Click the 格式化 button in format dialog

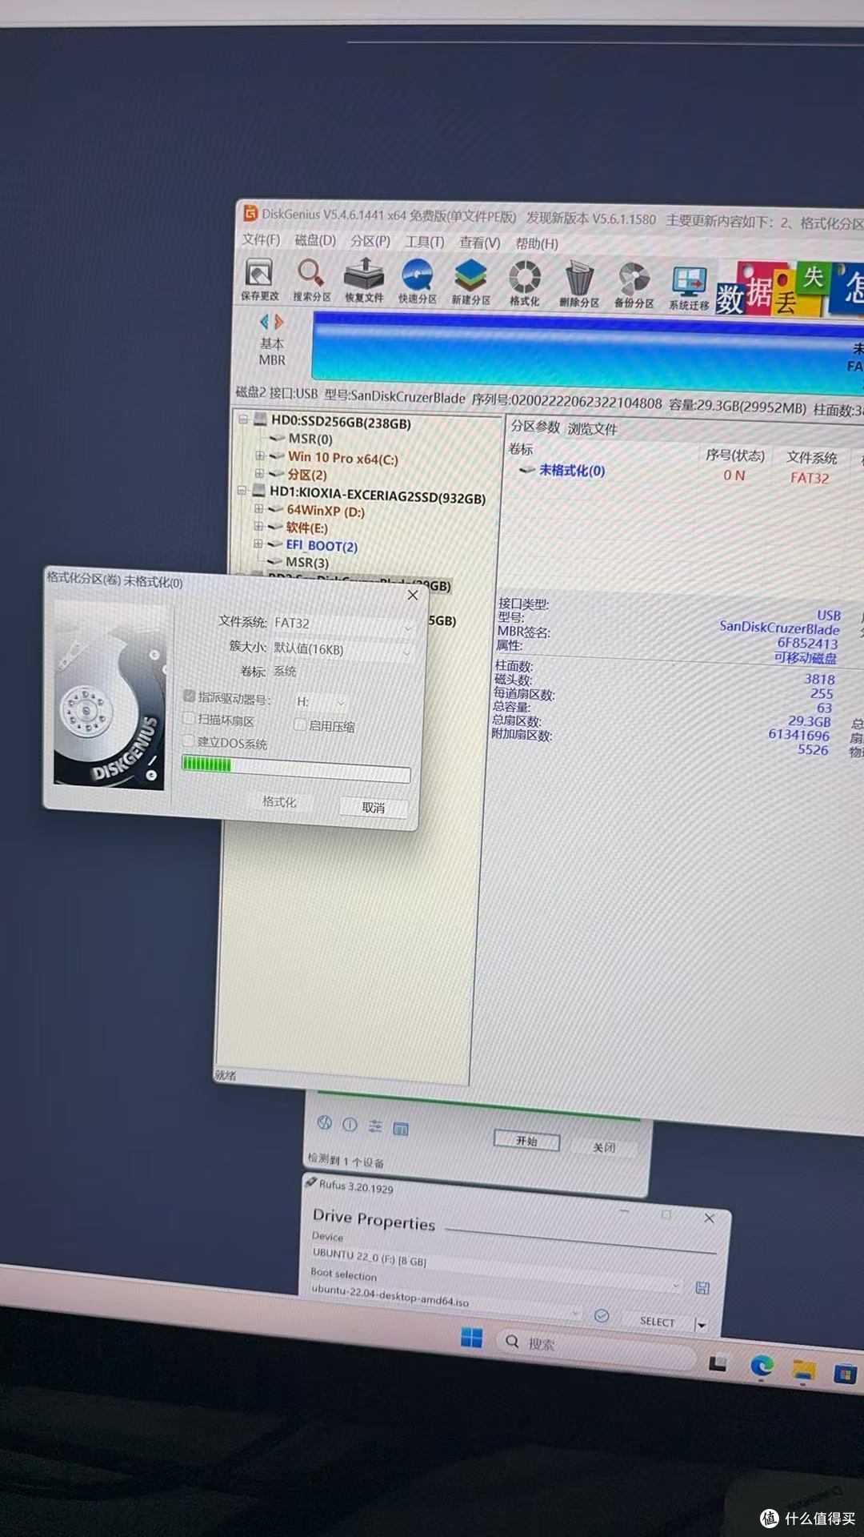pyautogui.click(x=279, y=801)
